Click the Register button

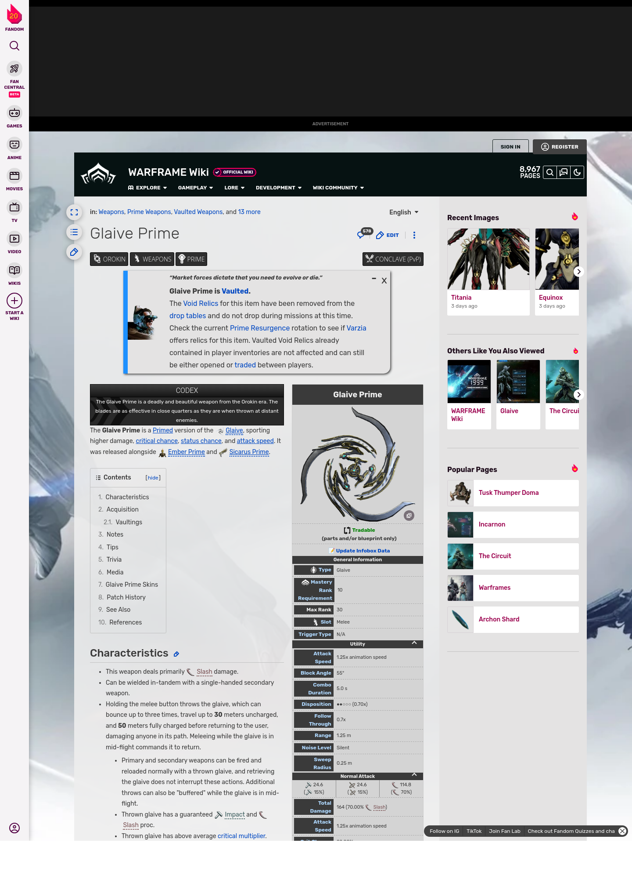tap(560, 147)
